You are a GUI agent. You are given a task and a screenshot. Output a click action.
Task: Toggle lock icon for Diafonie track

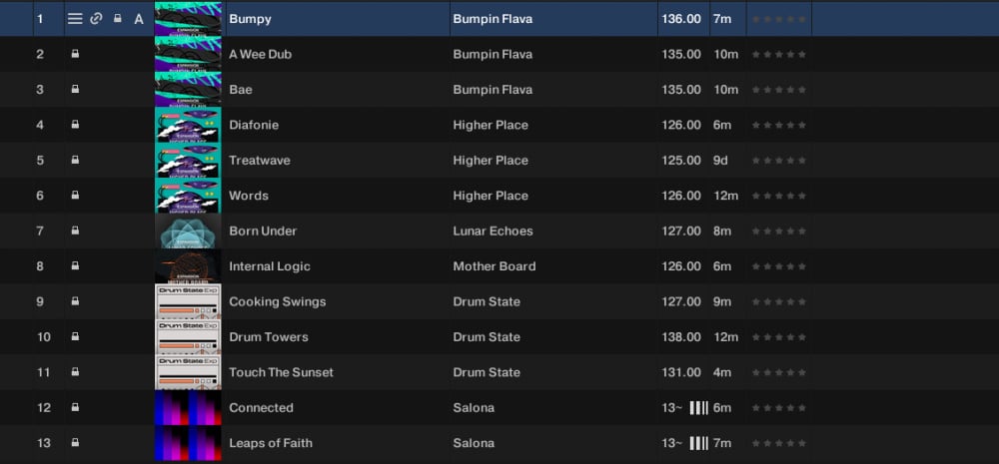[x=75, y=125]
